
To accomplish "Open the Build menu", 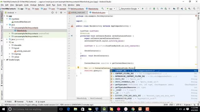I will point(48,5).
